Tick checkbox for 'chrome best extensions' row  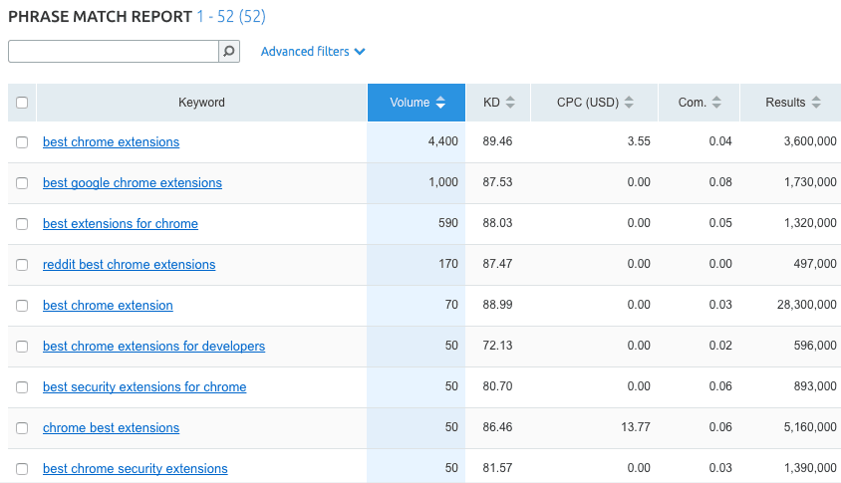coord(22,428)
